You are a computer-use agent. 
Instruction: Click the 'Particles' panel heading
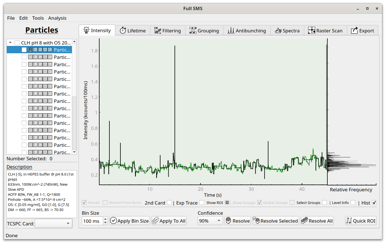point(42,30)
